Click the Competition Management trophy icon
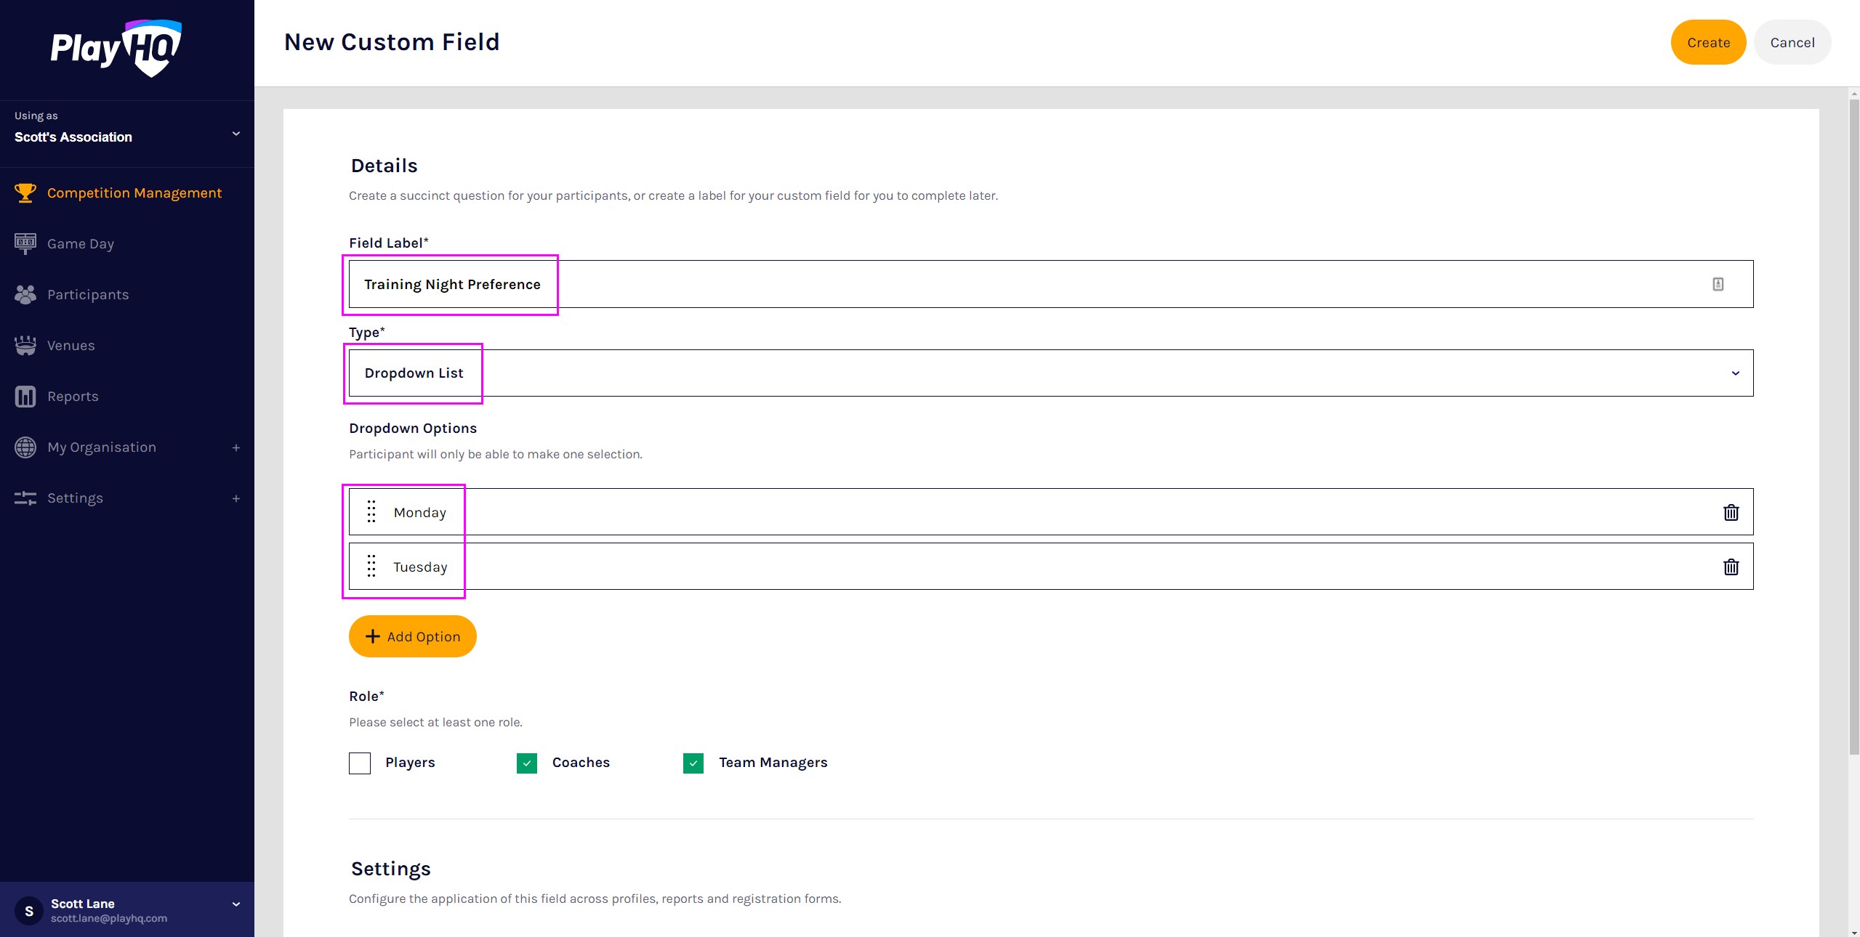This screenshot has height=937, width=1860. [25, 192]
